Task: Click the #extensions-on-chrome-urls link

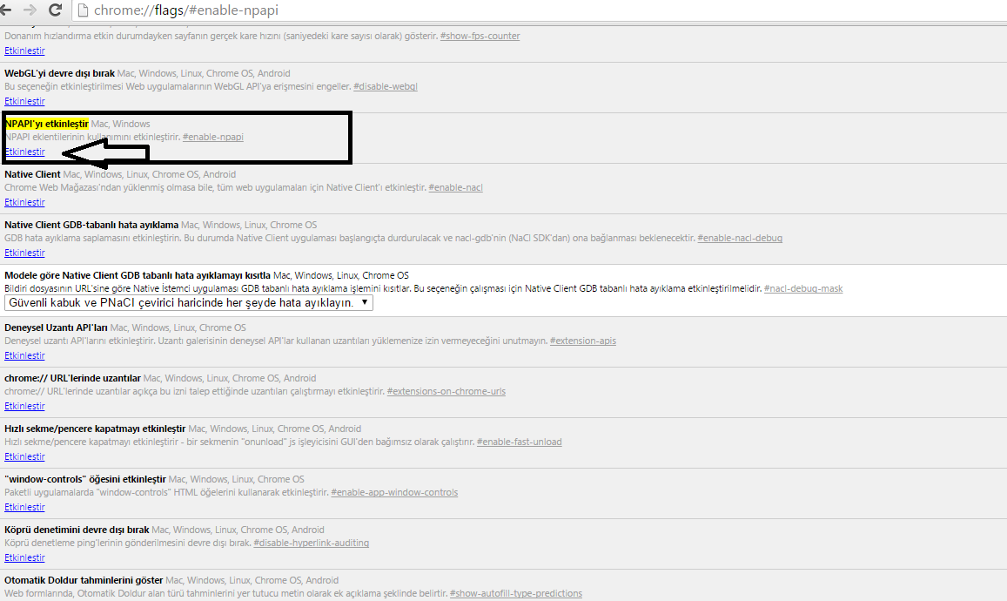Action: [446, 391]
